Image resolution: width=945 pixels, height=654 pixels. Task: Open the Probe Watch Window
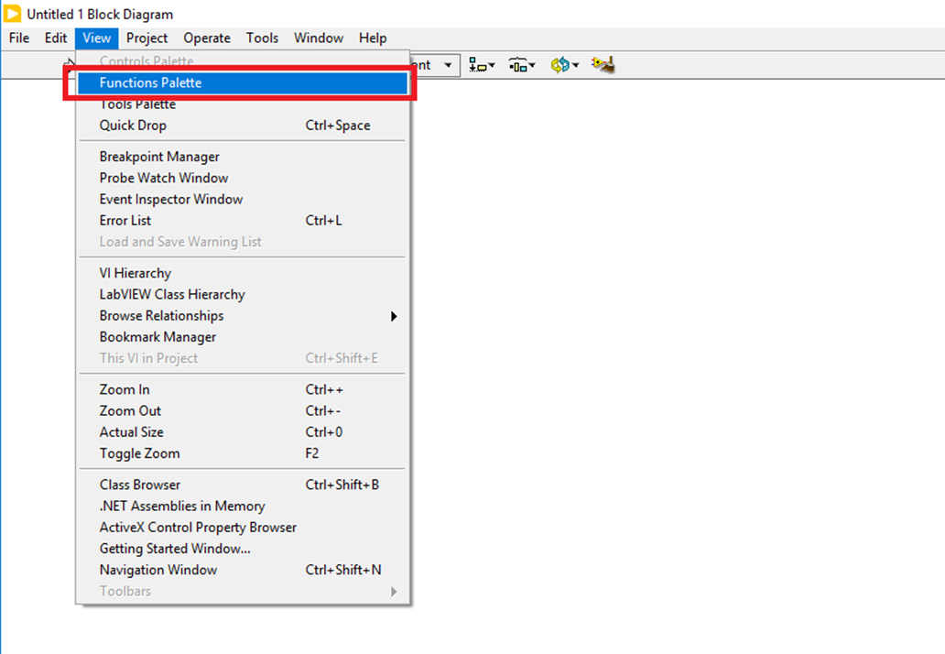click(164, 178)
